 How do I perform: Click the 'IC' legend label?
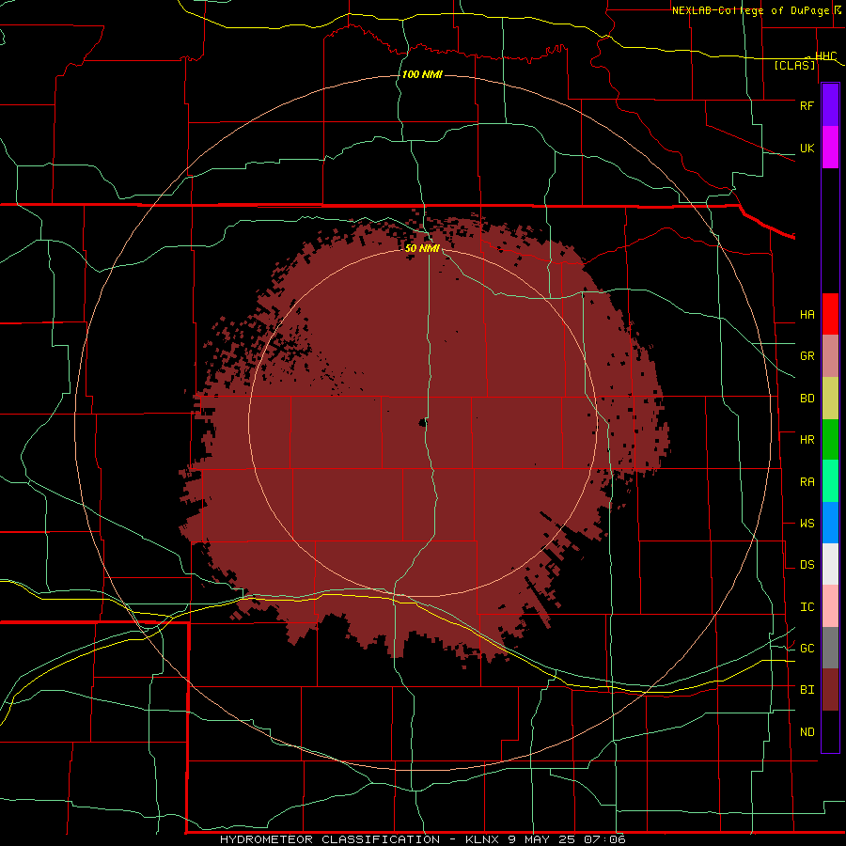tap(807, 607)
